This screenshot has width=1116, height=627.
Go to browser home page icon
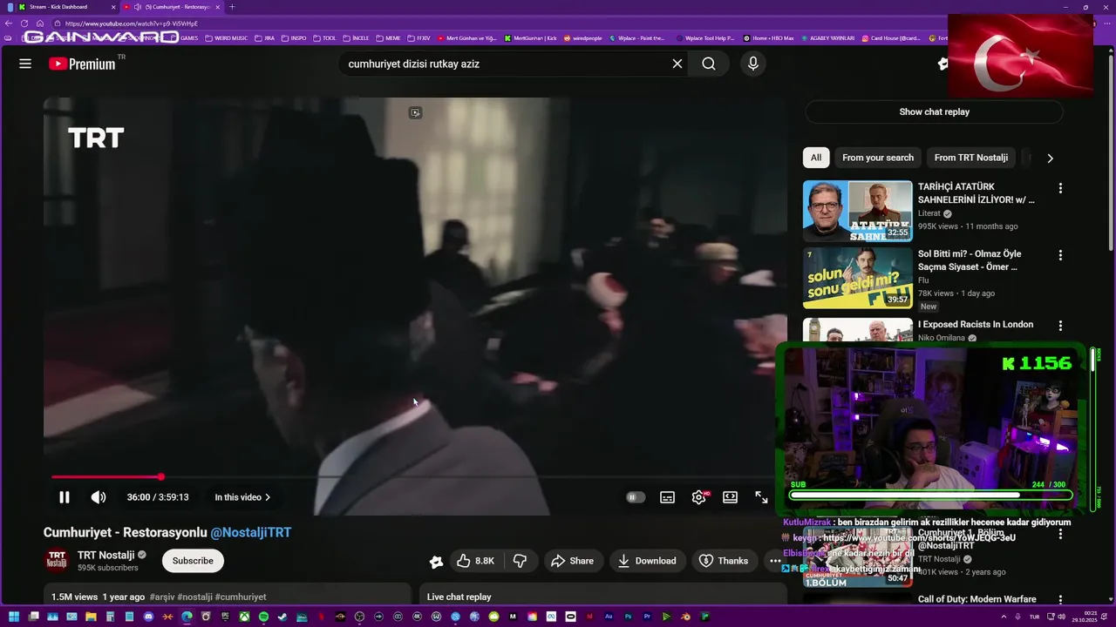[39, 24]
